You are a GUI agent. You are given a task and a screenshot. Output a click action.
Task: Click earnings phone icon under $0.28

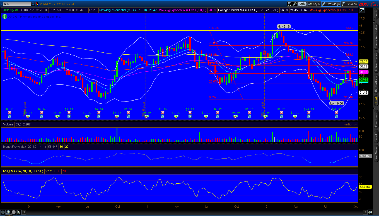(190, 113)
